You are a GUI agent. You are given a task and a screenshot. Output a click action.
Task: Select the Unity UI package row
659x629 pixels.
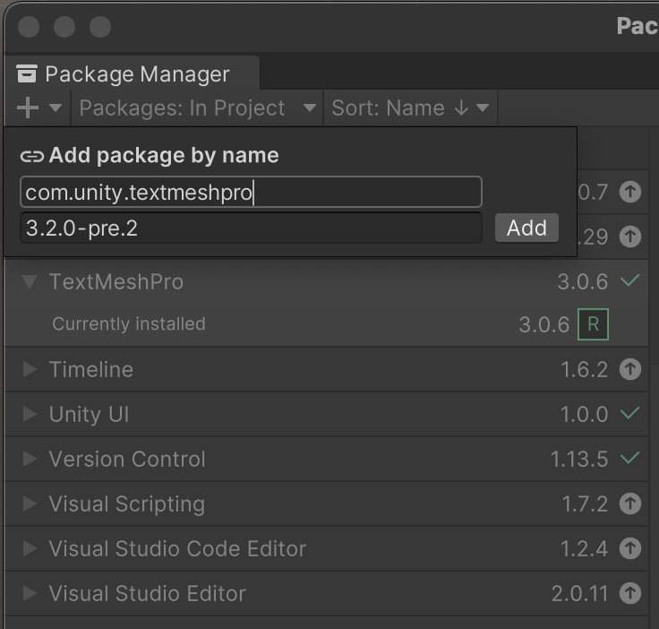(x=327, y=414)
